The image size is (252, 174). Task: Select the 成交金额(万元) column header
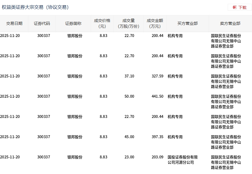(155, 24)
